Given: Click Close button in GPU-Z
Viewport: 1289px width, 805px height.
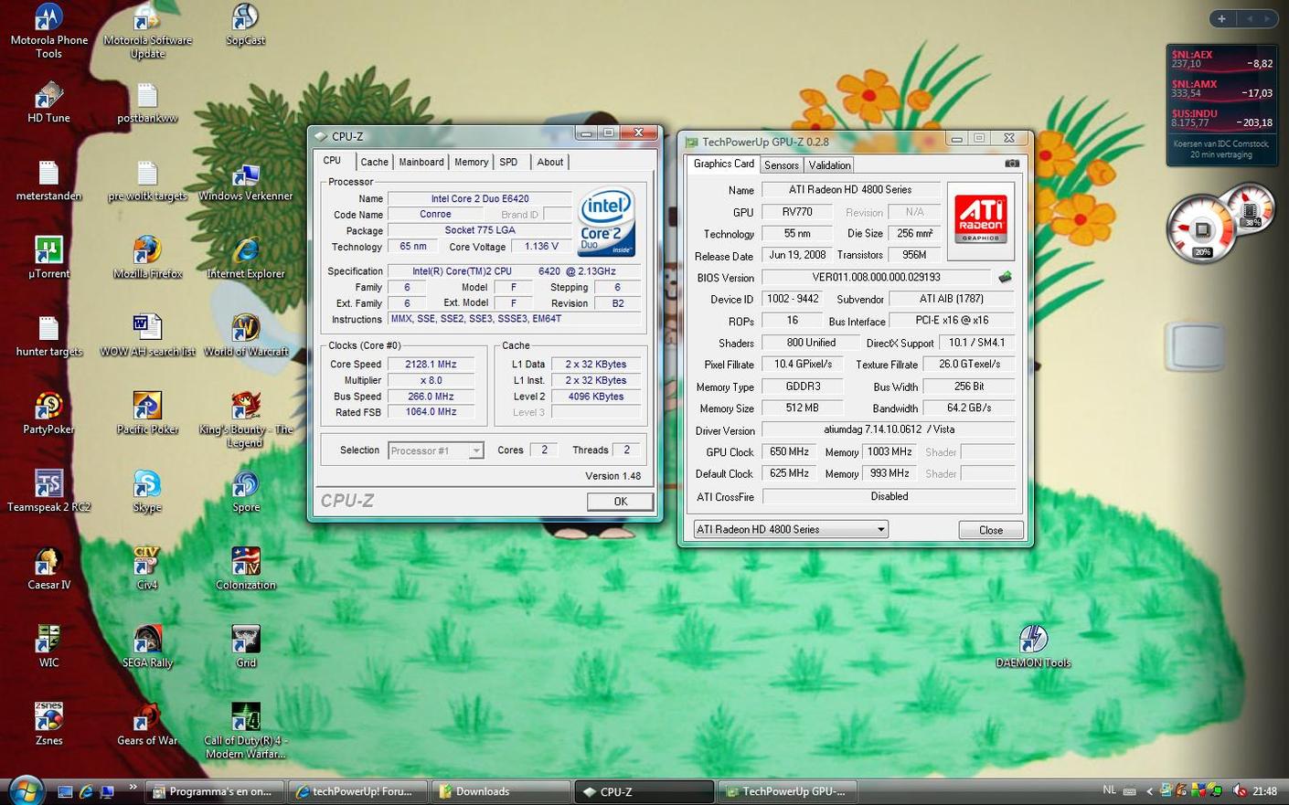Looking at the screenshot, I should click(x=991, y=530).
